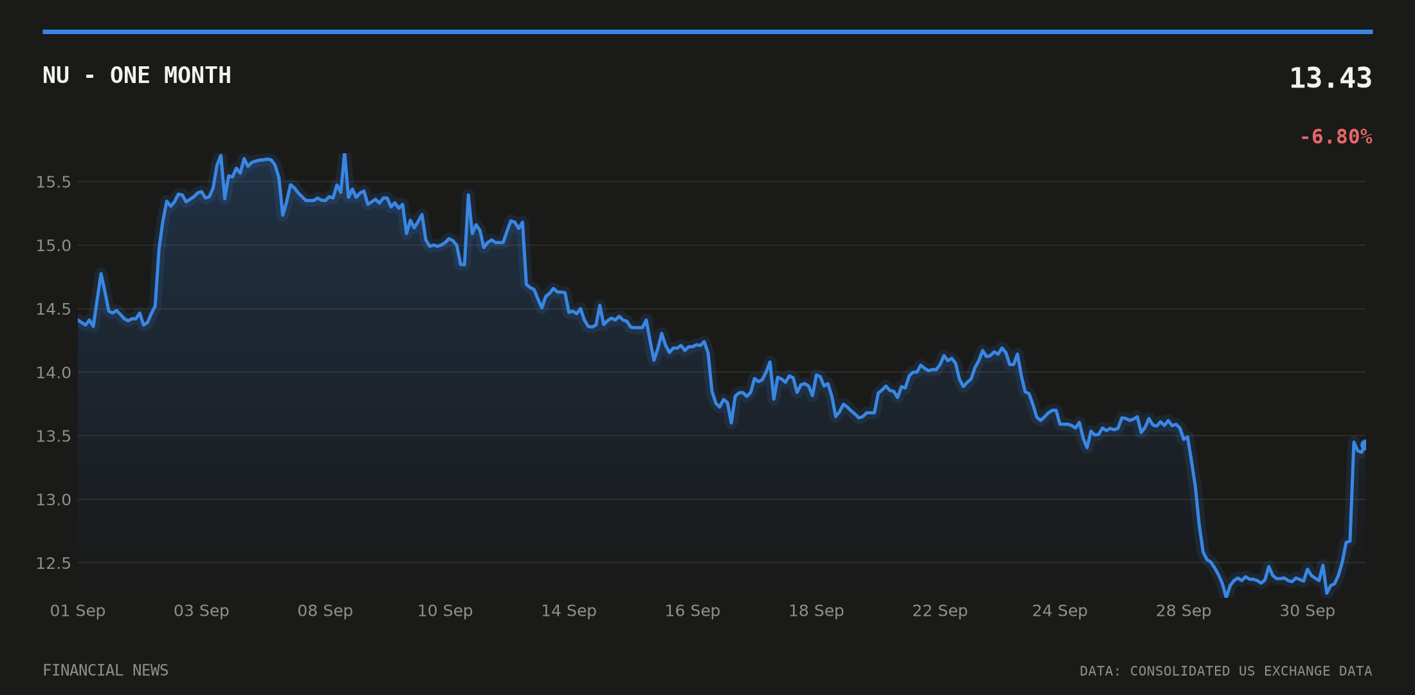Image resolution: width=1415 pixels, height=695 pixels.
Task: Select the 08 Sep date label
Action: 325,611
